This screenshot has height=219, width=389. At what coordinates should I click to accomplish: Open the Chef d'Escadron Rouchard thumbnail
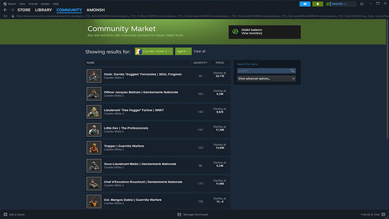94,183
